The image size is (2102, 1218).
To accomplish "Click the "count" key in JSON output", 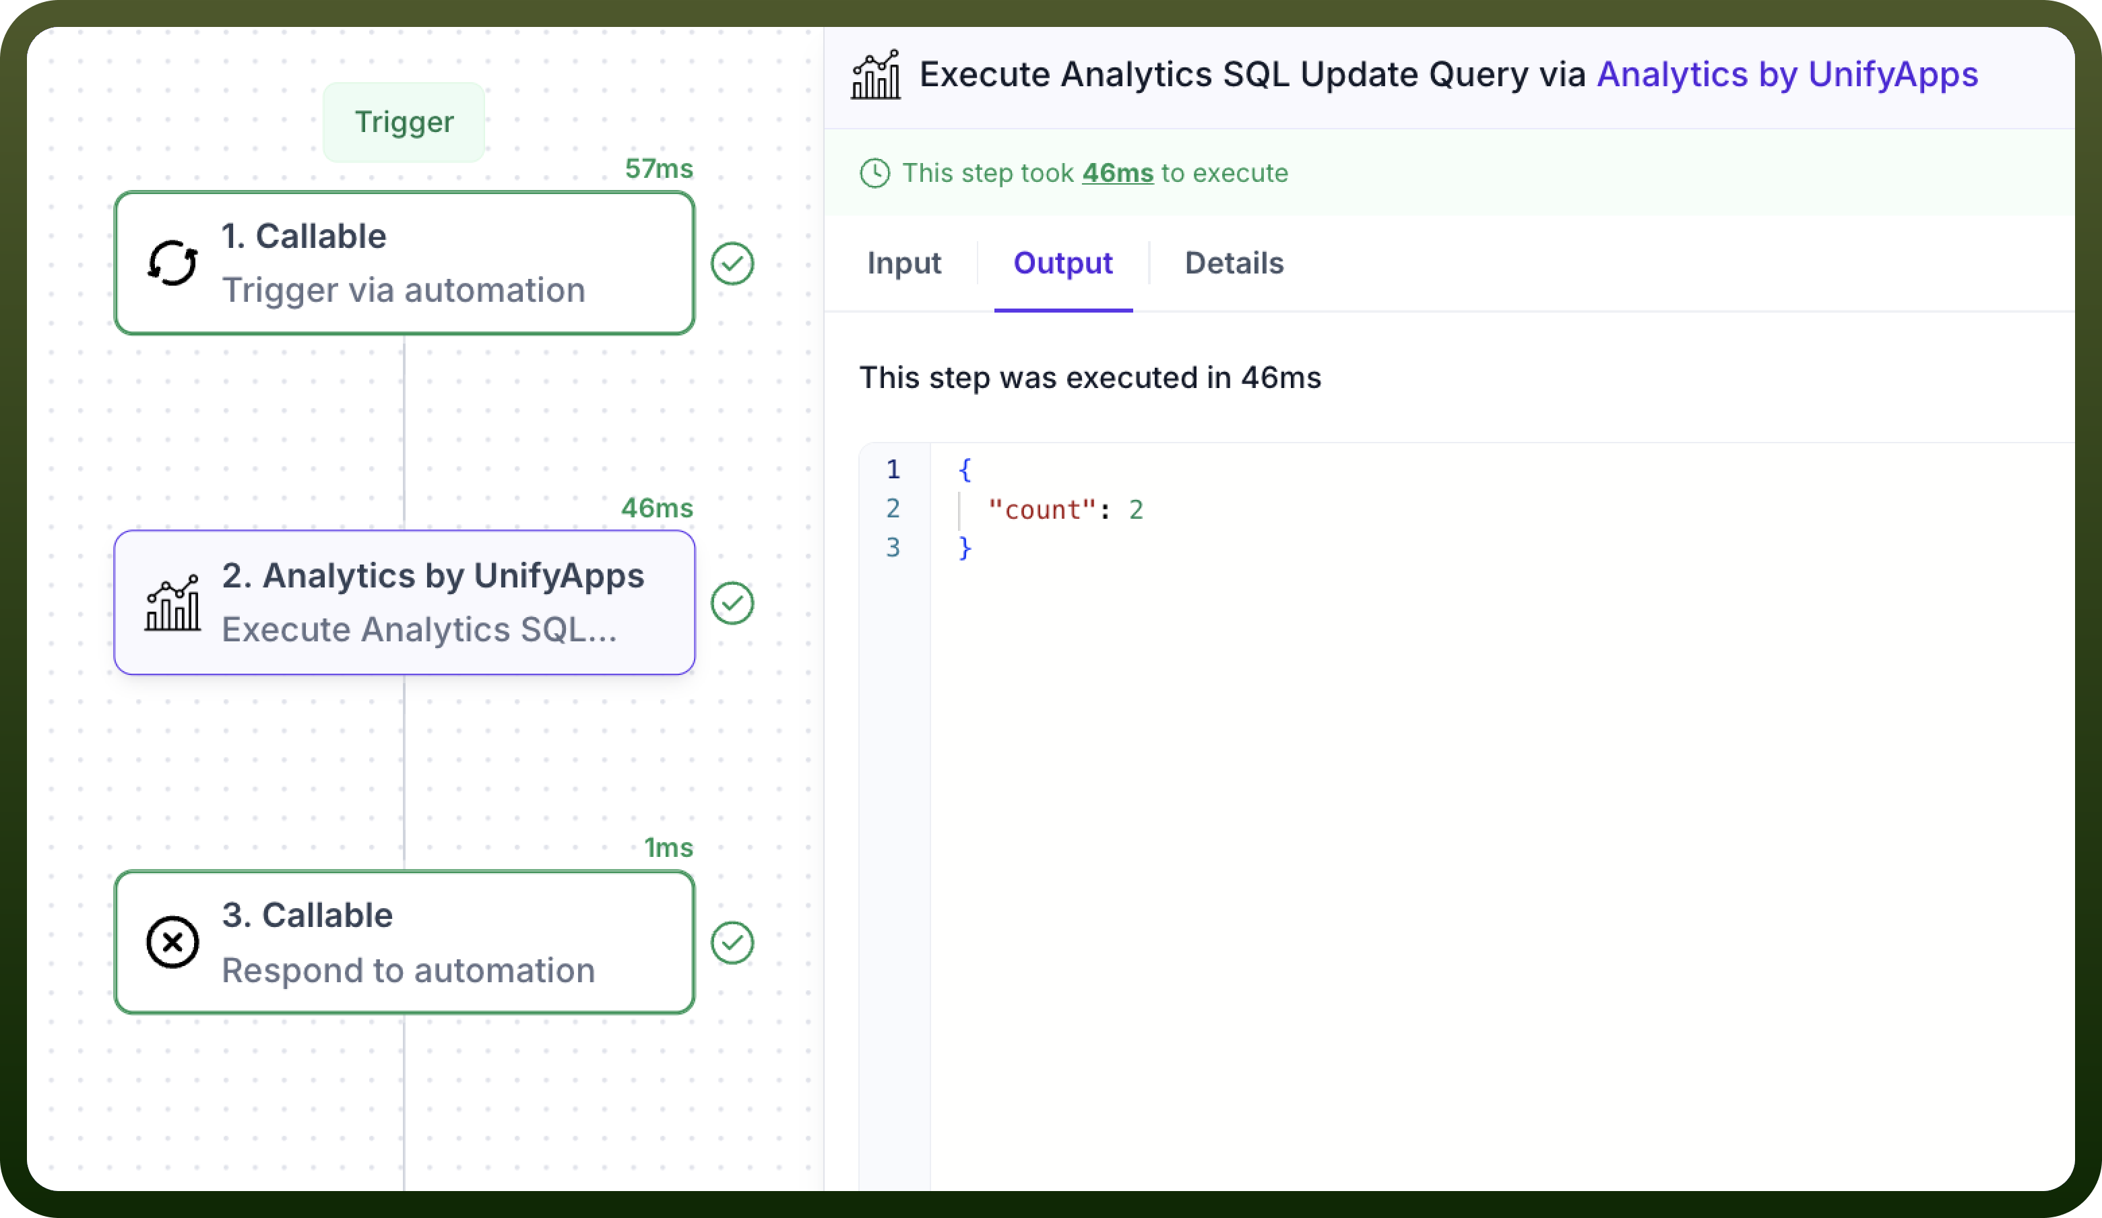I will coord(1042,509).
